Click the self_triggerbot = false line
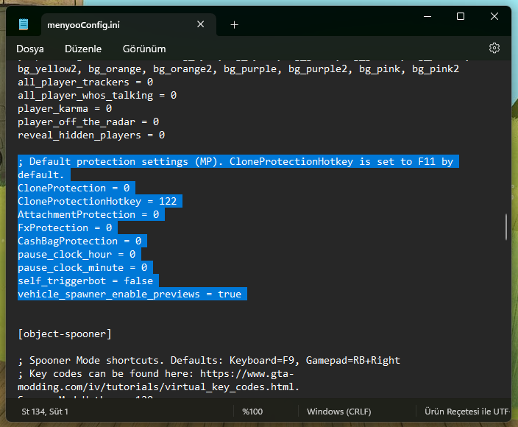 85,280
